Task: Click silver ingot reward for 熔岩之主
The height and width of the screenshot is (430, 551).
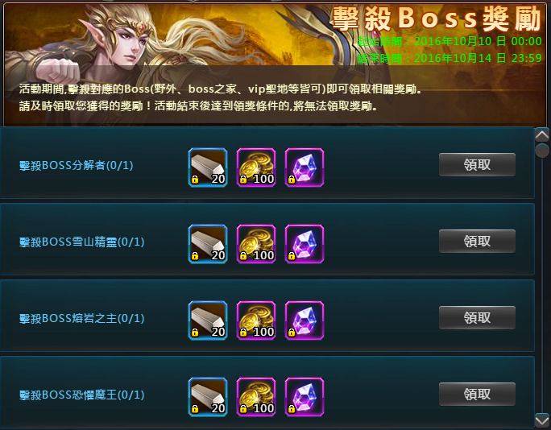Action: tap(208, 320)
